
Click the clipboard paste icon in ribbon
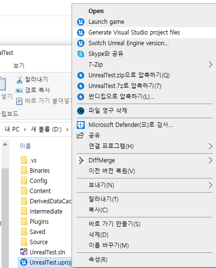click(x=2, y=84)
